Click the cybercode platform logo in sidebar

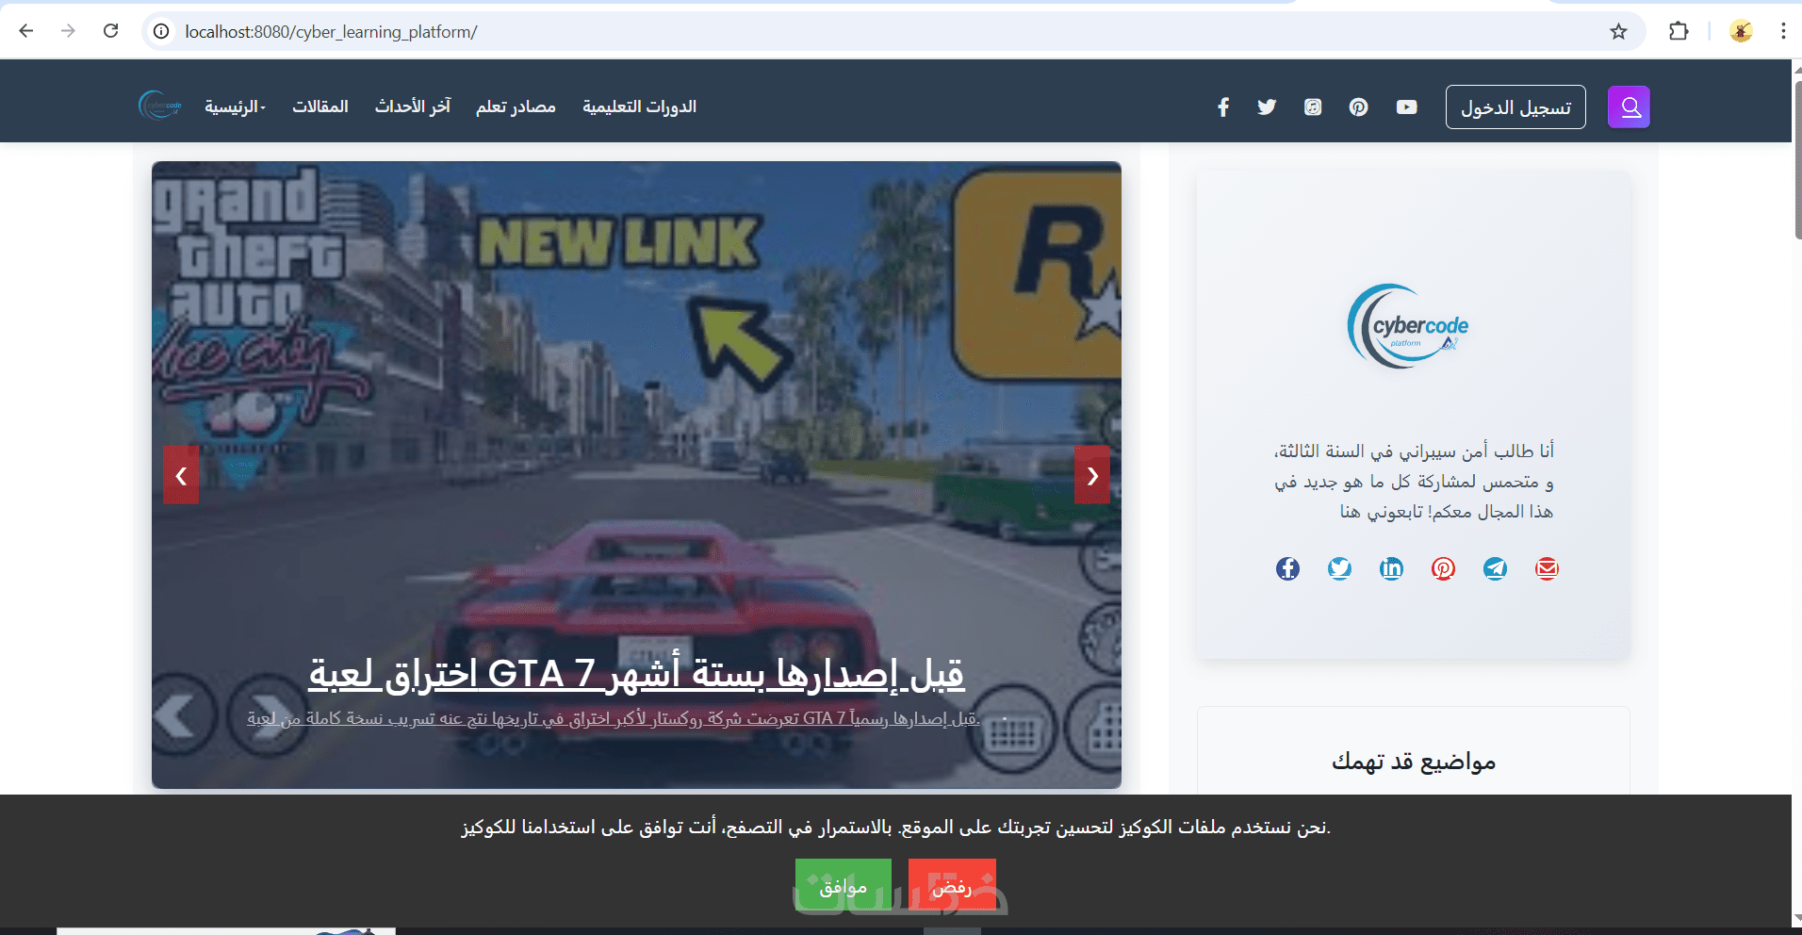click(x=1409, y=326)
